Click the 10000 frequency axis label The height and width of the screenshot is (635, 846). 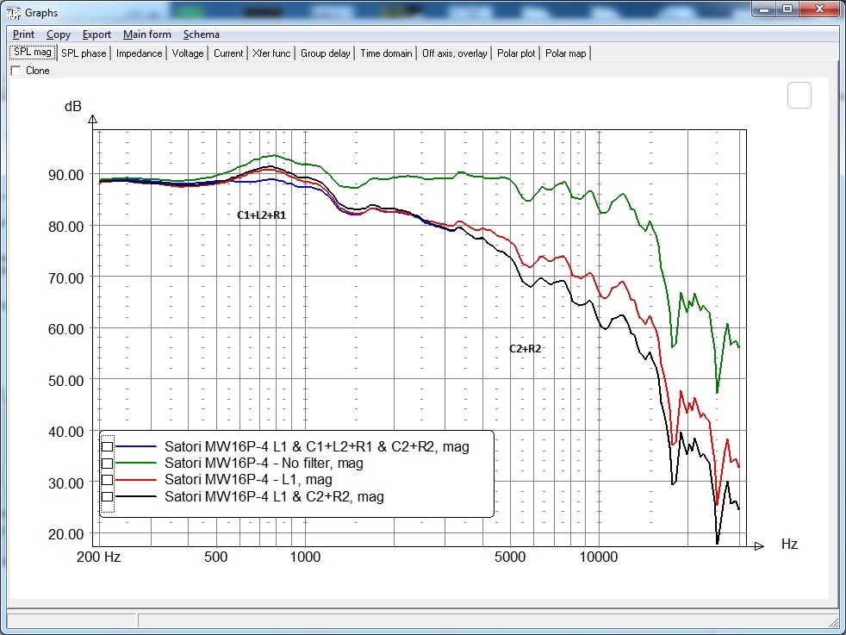[x=599, y=557]
